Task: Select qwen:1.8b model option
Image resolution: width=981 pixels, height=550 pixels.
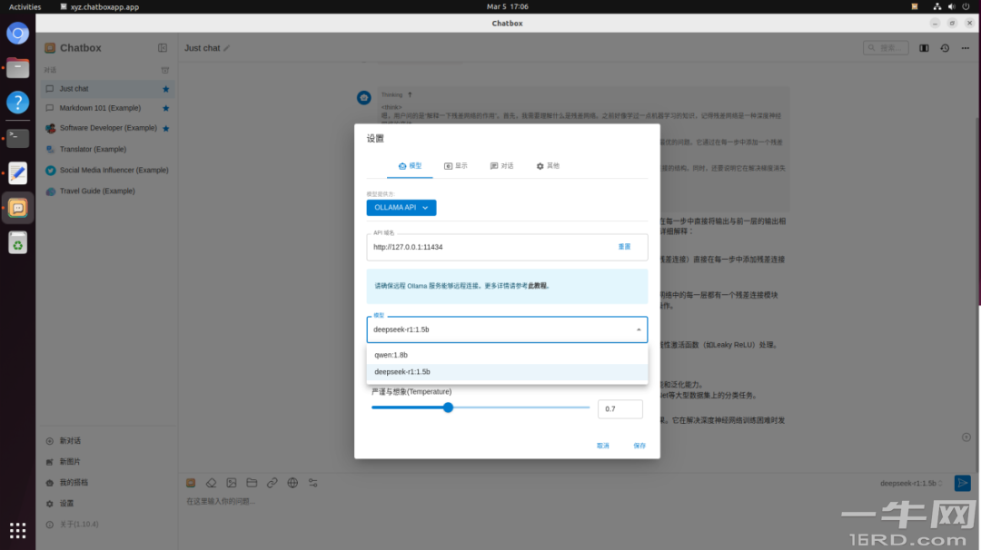Action: (x=508, y=355)
